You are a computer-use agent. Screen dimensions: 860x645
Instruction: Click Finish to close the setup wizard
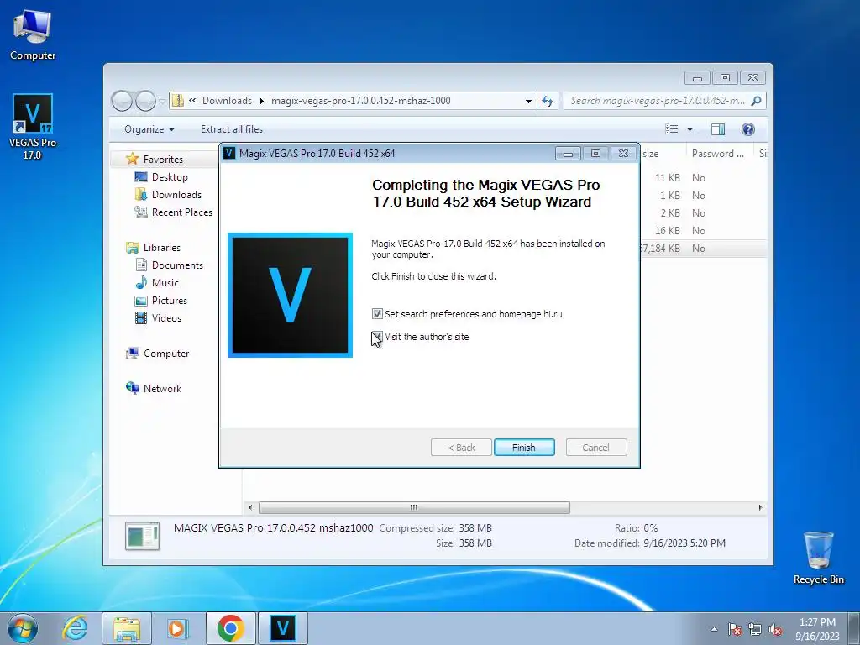pyautogui.click(x=524, y=448)
